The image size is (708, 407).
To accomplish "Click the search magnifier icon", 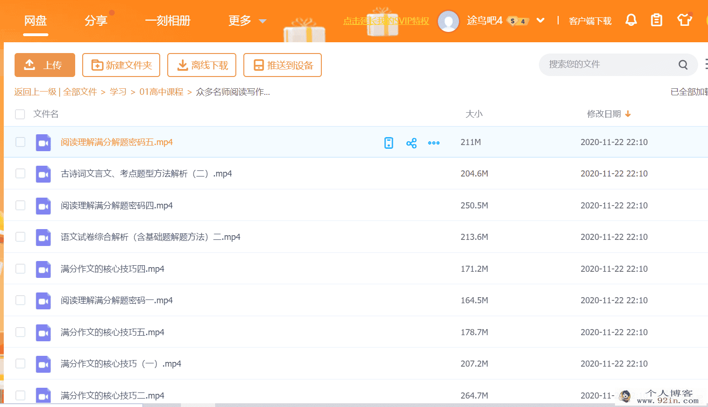I will [683, 65].
